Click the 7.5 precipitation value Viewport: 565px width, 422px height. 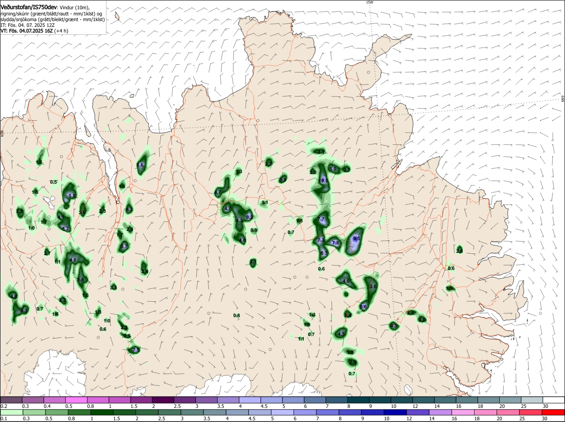136,350
